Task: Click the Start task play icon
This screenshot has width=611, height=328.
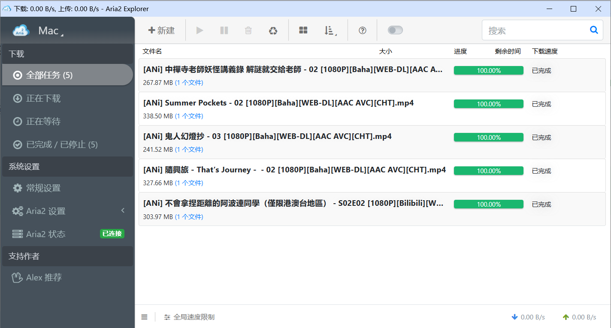Action: [200, 30]
